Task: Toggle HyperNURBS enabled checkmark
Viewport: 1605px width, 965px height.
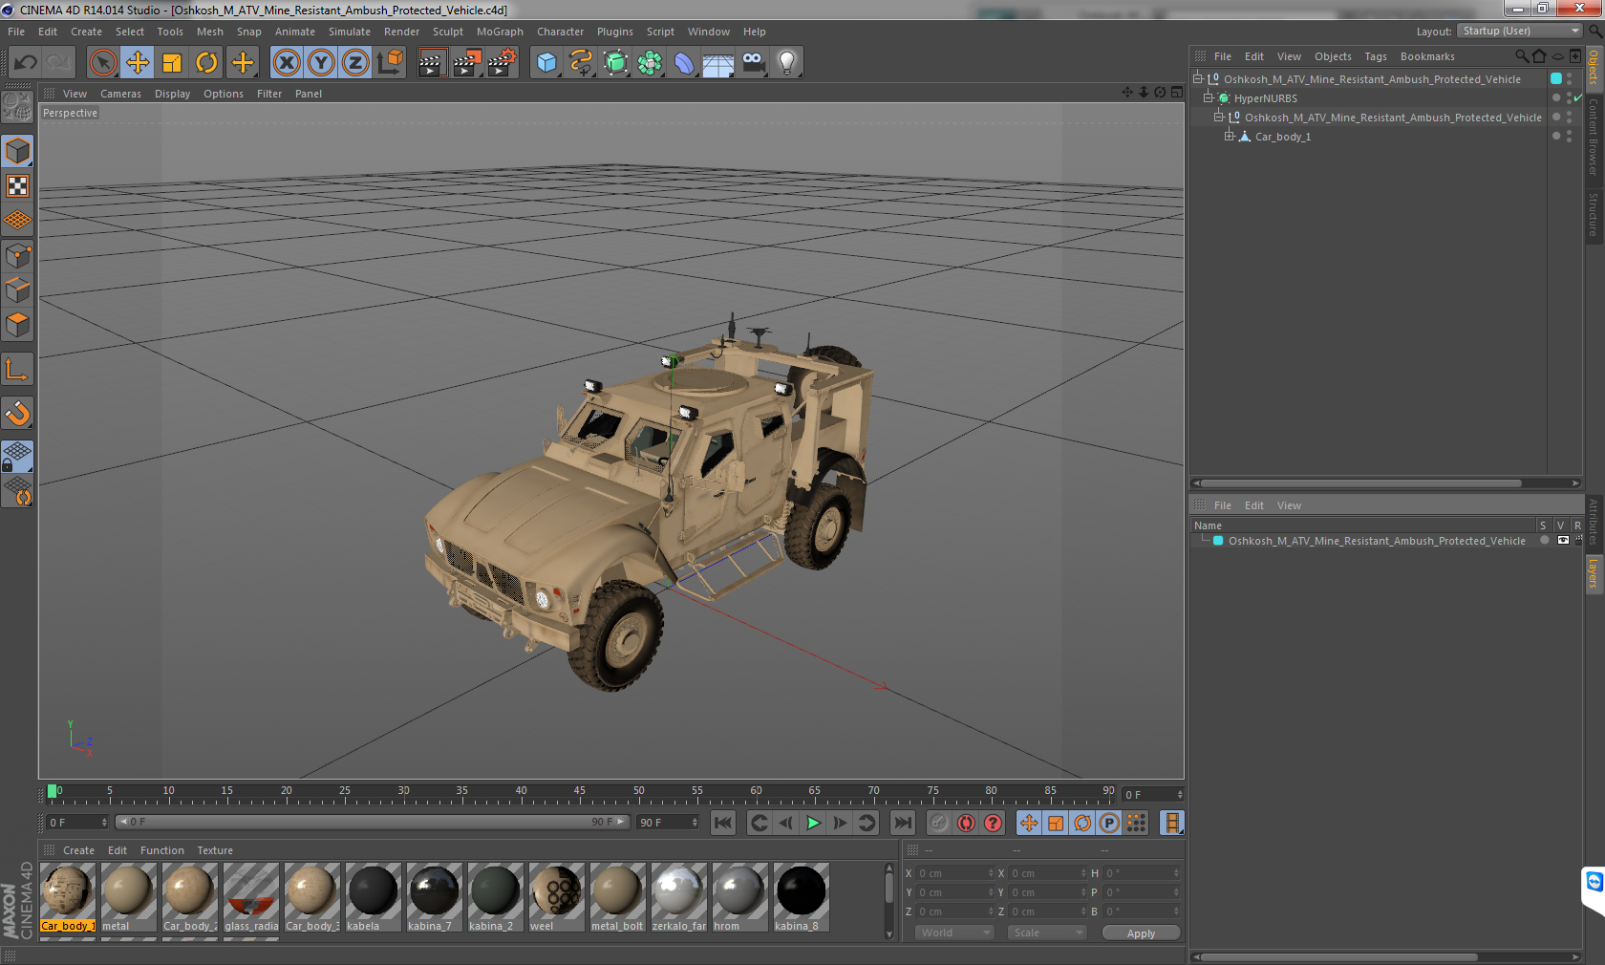Action: [x=1578, y=97]
